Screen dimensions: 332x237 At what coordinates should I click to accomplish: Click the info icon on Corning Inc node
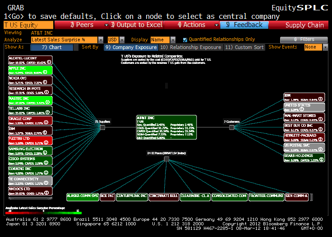46,172
